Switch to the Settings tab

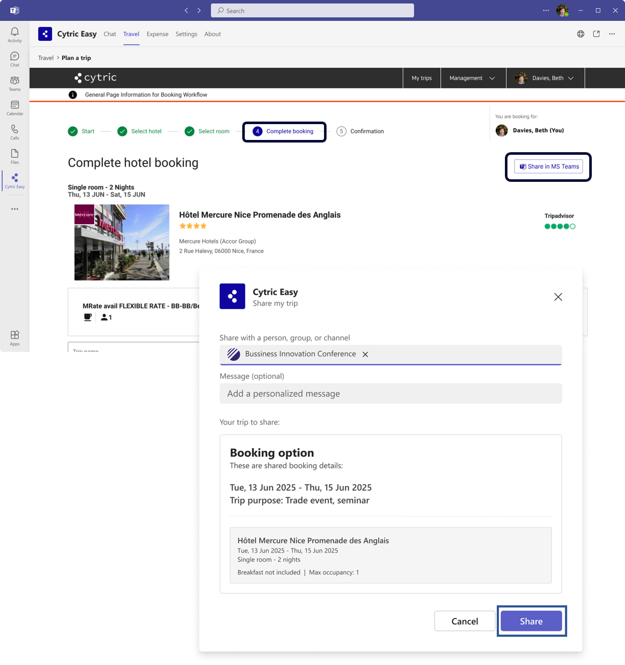(186, 34)
